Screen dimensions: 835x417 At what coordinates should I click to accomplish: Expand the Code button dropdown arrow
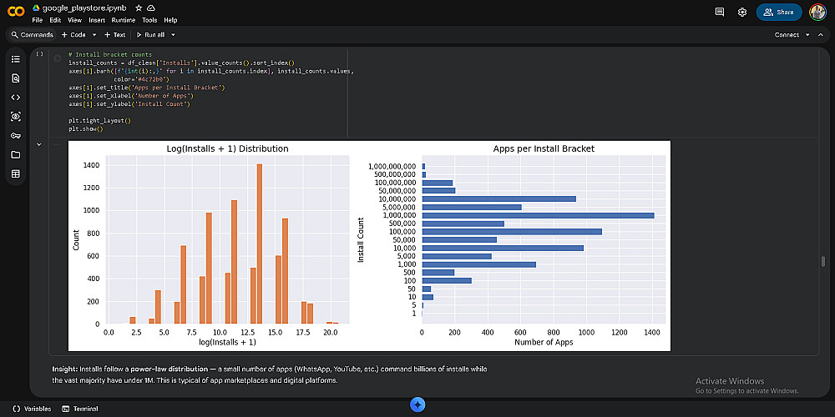tap(94, 35)
